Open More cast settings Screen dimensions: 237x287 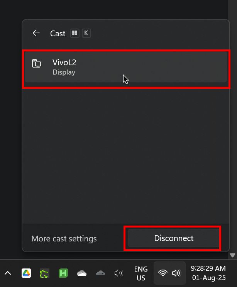[64, 239]
